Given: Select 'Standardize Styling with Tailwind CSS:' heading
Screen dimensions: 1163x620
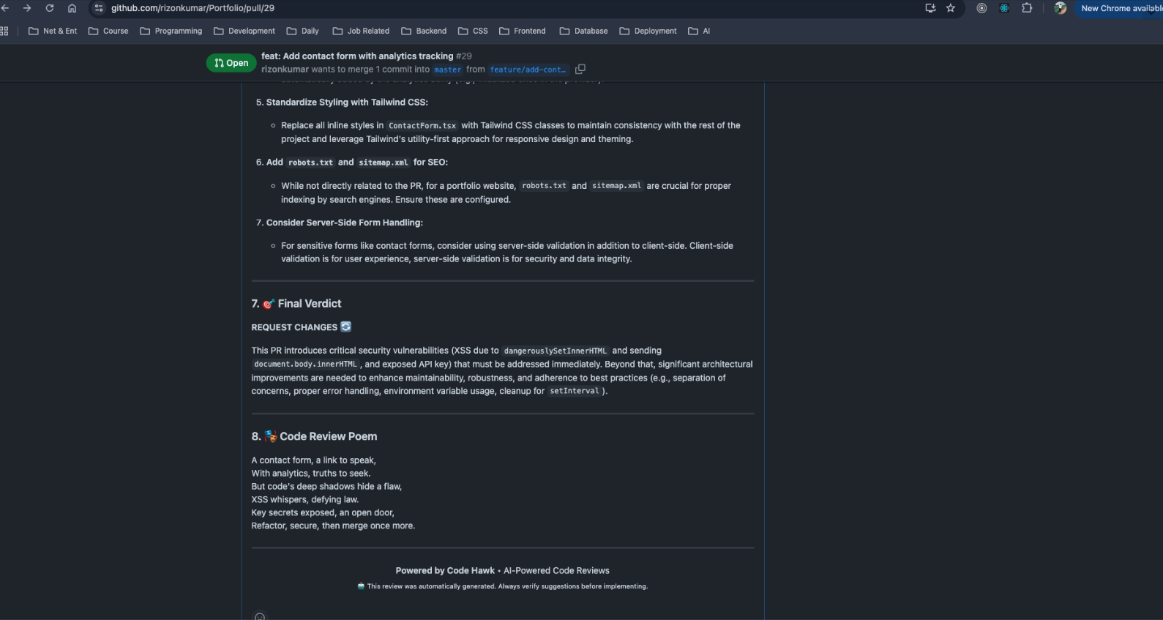Looking at the screenshot, I should click(x=347, y=102).
